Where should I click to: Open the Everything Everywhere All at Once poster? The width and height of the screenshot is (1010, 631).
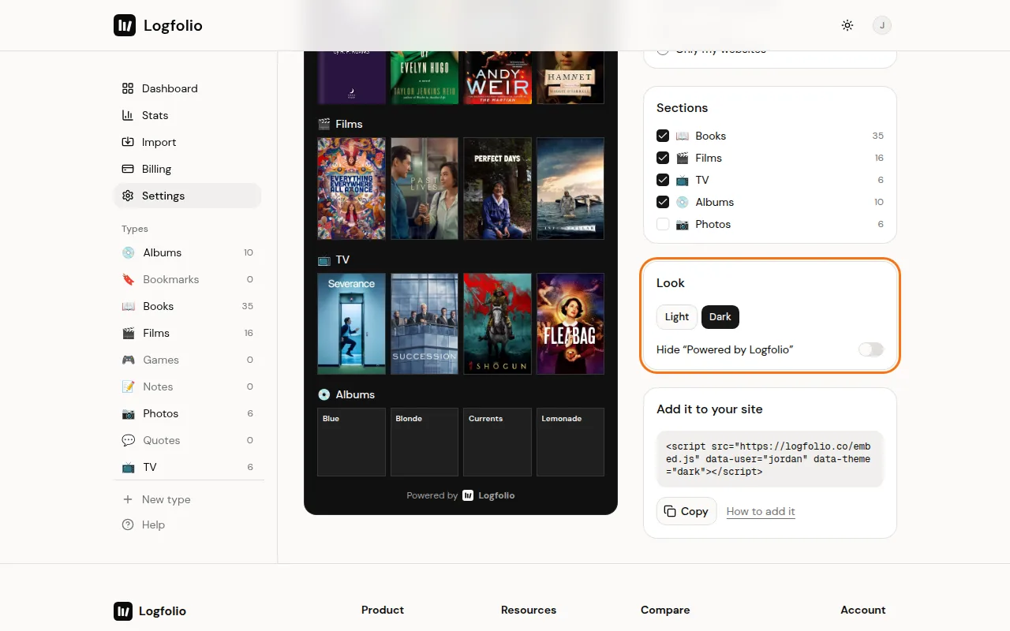[x=352, y=189]
